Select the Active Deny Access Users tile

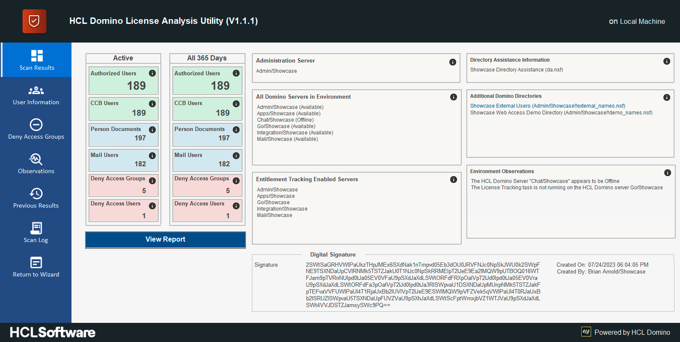click(x=123, y=210)
